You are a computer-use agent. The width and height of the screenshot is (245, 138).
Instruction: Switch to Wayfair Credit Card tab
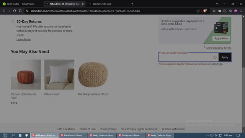click(102, 4)
